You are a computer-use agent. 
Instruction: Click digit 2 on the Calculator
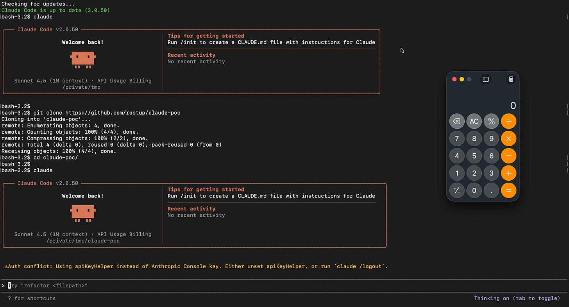[x=474, y=173]
